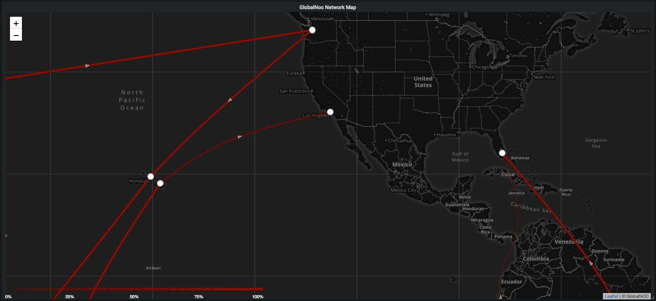The height and width of the screenshot is (301, 656).
Task: Open the Leaflet attribution link
Action: coord(611,296)
